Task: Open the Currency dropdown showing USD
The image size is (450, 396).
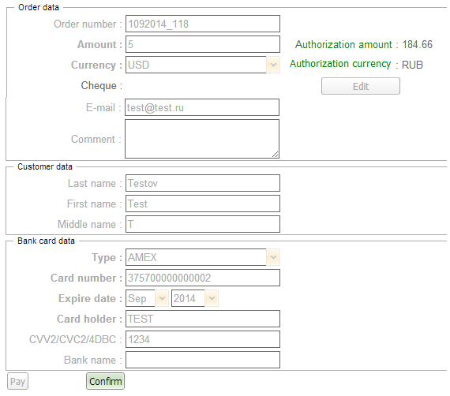Action: click(x=203, y=65)
